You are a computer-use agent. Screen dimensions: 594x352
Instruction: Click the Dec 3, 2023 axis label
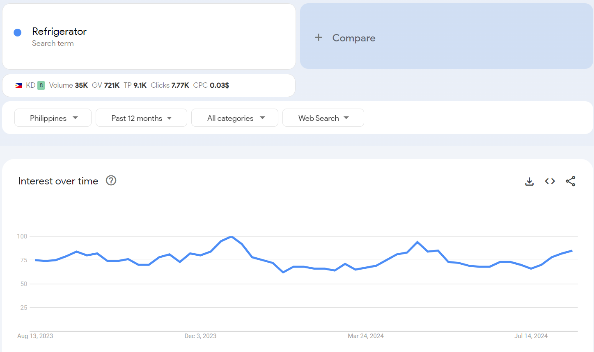(200, 336)
